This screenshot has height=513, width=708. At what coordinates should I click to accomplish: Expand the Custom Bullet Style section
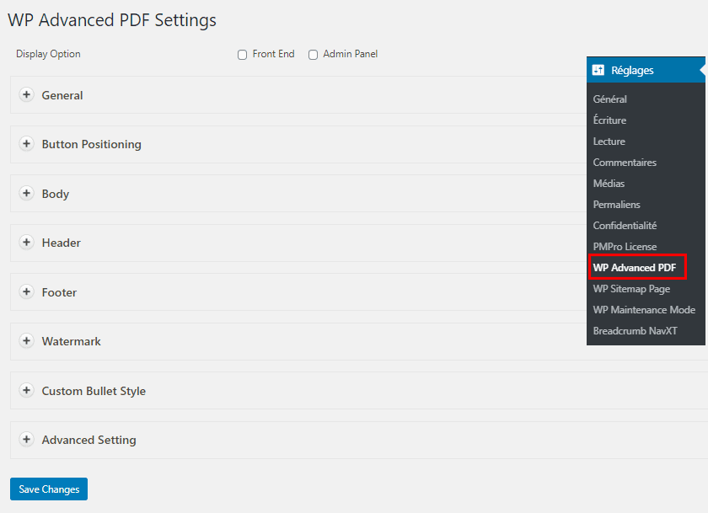point(26,391)
